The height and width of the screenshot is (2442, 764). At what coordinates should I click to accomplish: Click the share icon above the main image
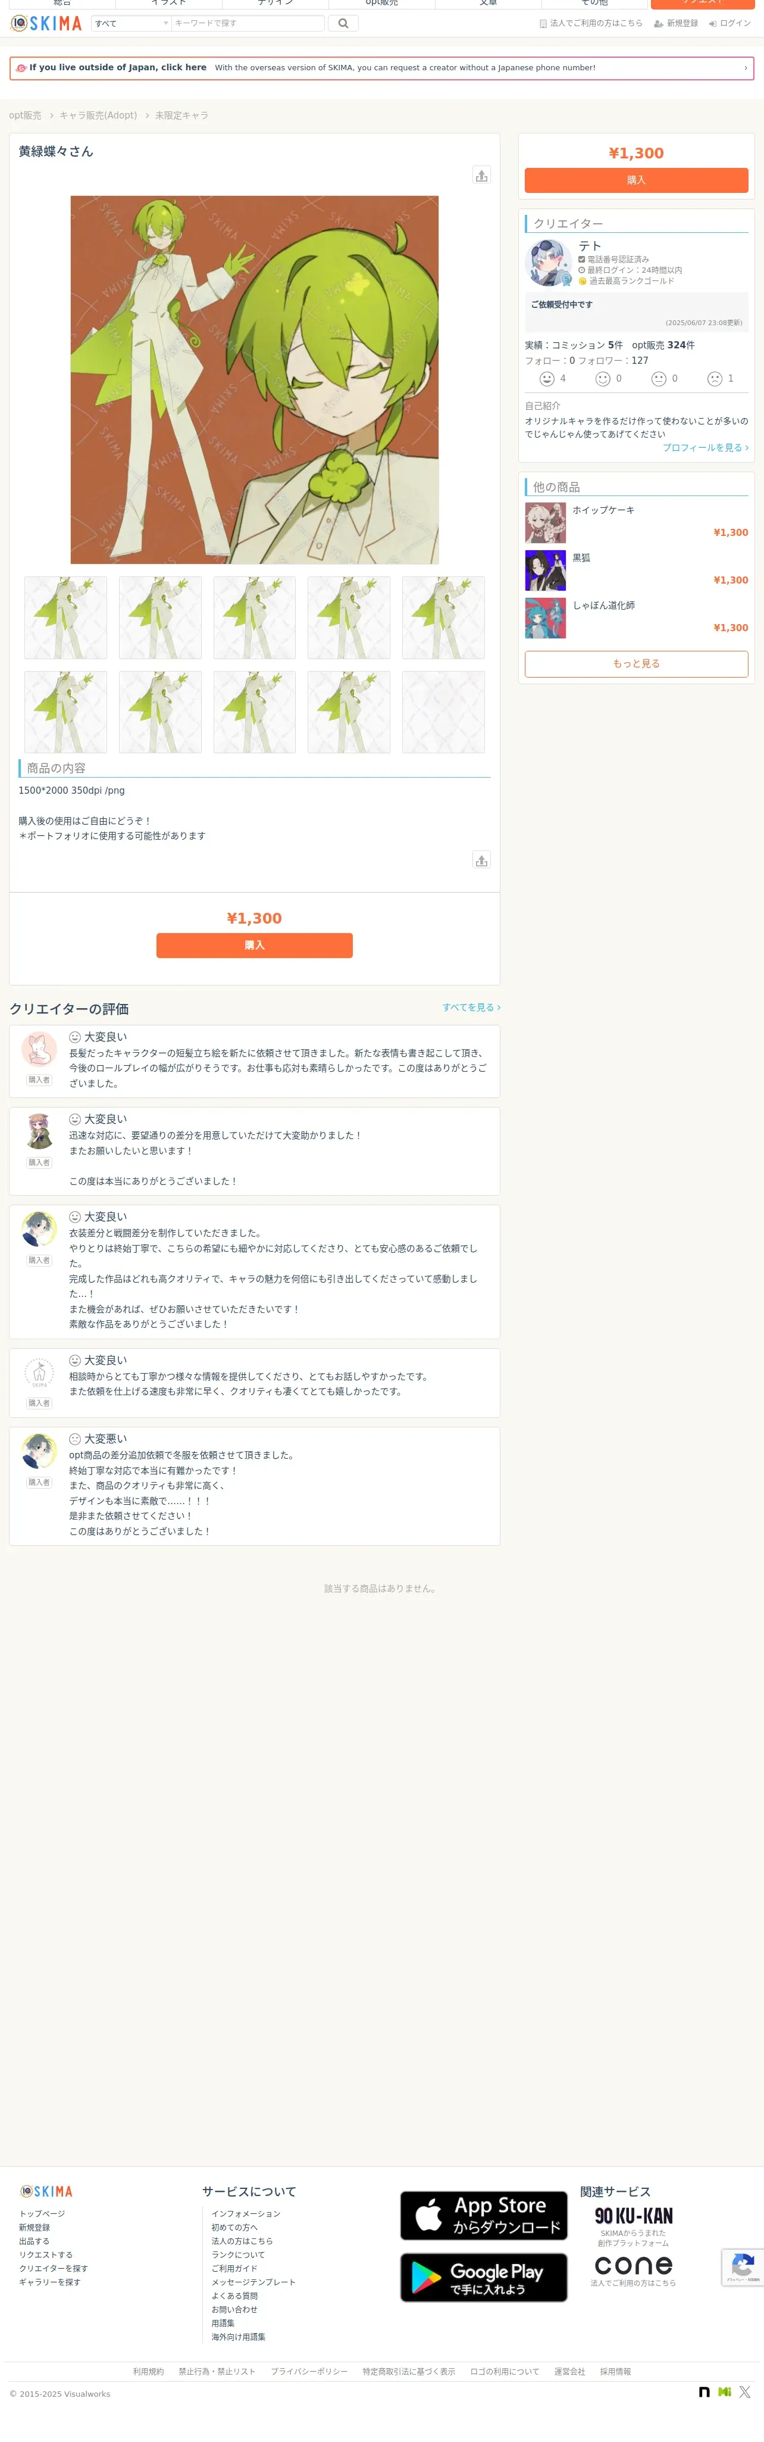482,176
